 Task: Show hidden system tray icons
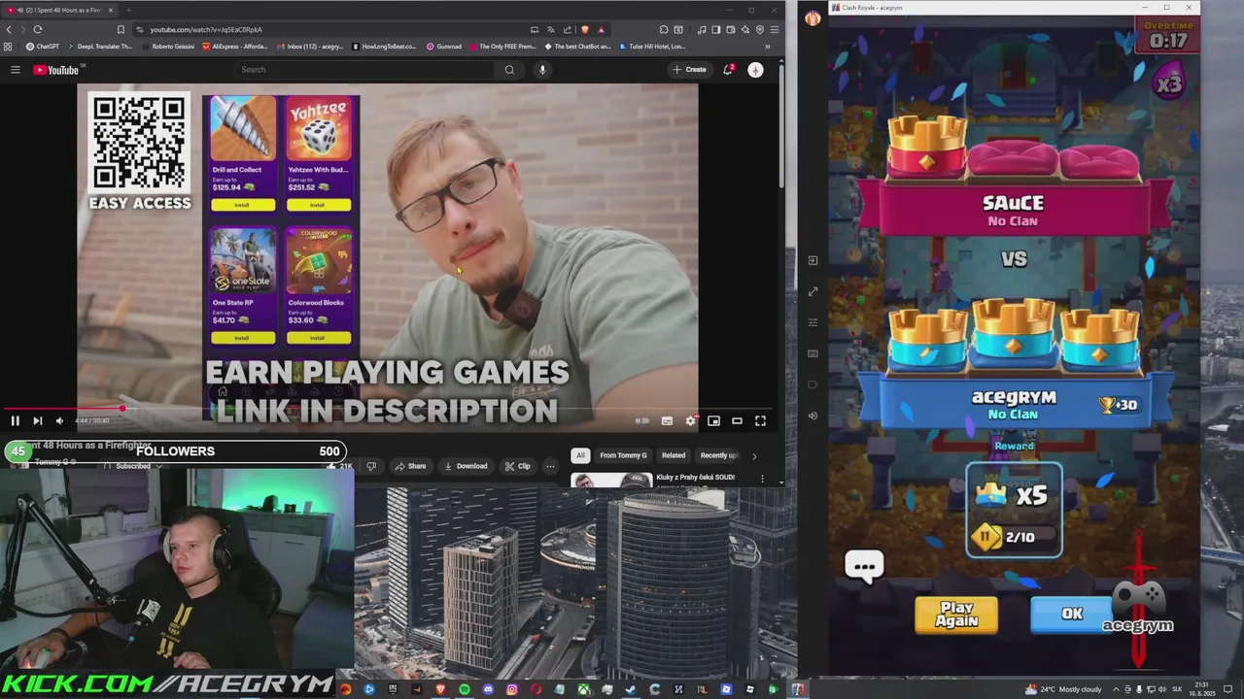pos(1116,689)
